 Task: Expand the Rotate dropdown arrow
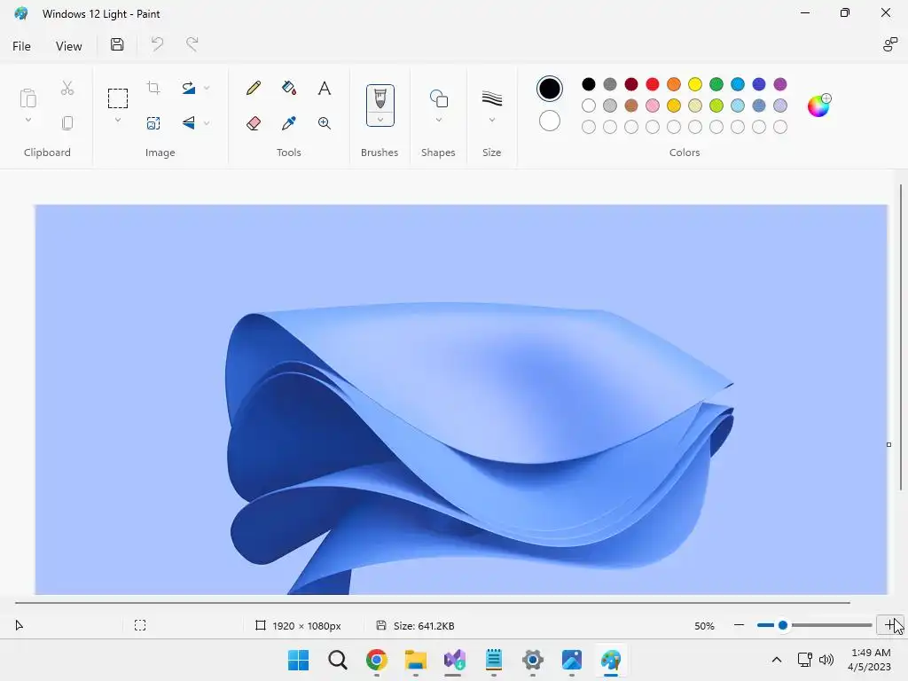(207, 88)
